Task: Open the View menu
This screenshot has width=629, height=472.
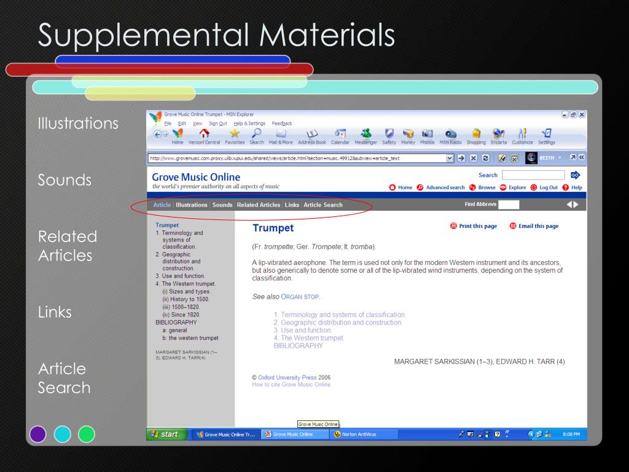Action: point(197,124)
